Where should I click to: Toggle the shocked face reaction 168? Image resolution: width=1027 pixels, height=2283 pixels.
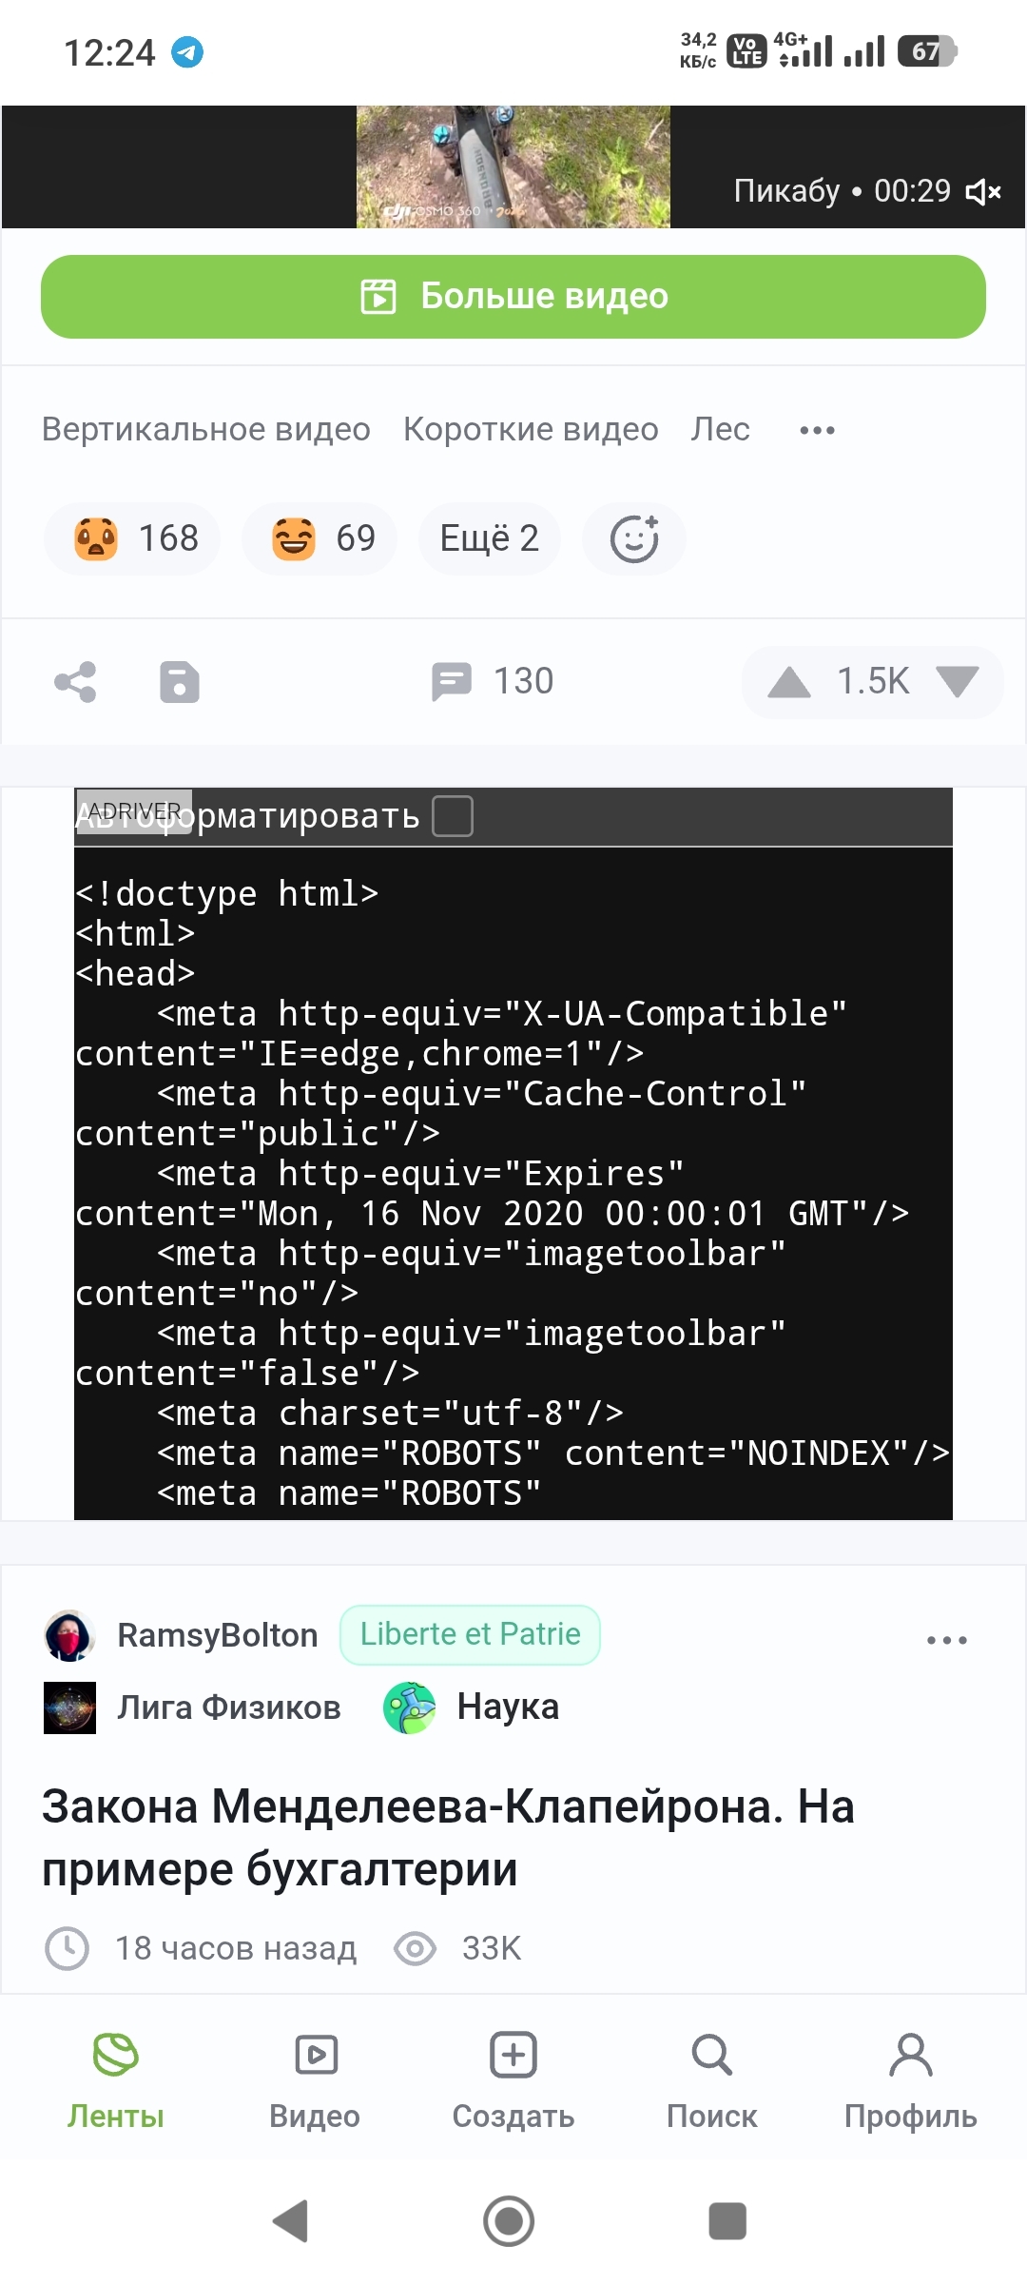pyautogui.click(x=133, y=538)
